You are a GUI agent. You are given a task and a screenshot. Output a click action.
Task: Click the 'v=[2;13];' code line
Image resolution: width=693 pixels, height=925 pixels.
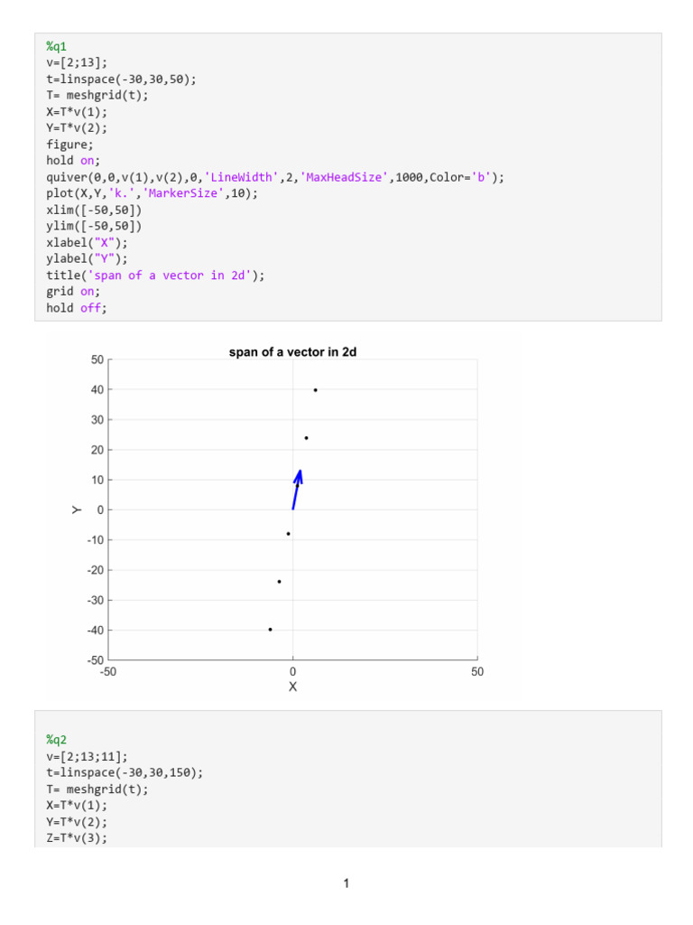click(x=77, y=62)
